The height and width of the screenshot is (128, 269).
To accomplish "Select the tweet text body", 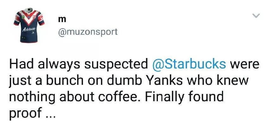I will [134, 88].
